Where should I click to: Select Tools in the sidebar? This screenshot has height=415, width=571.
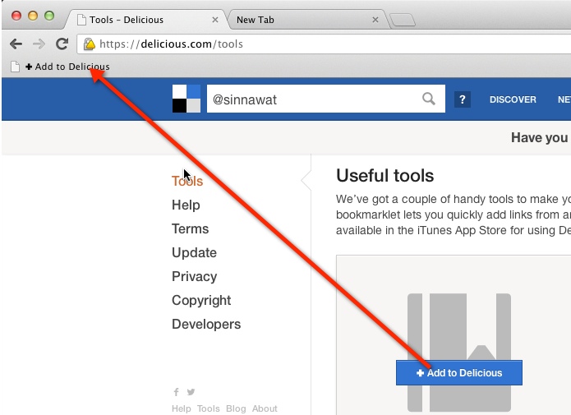[187, 181]
